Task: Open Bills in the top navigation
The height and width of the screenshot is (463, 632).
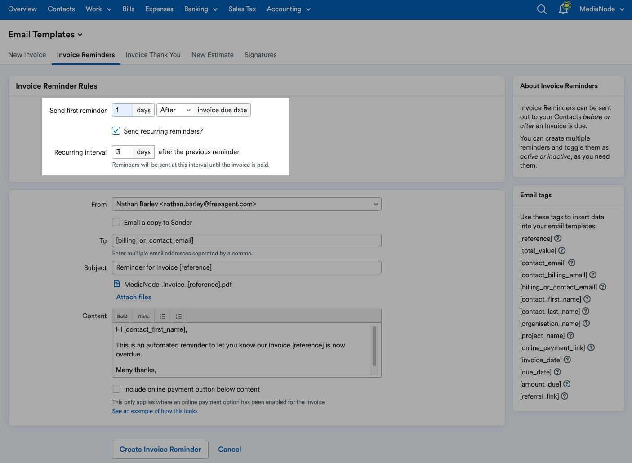Action: pyautogui.click(x=129, y=9)
